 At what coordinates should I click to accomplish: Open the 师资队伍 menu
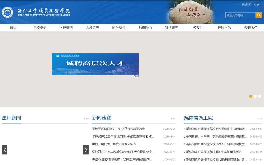click(145, 28)
